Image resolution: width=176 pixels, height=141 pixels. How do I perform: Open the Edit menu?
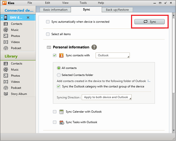pyautogui.click(x=47, y=3)
